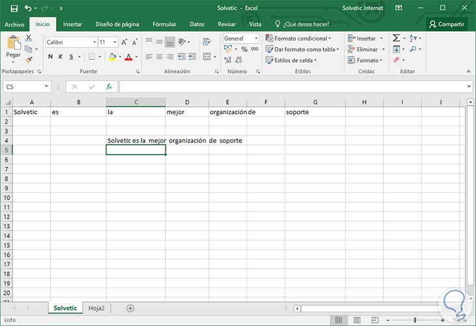The width and height of the screenshot is (476, 326).
Task: Open the font size 11 dropdown
Action: [x=115, y=42]
